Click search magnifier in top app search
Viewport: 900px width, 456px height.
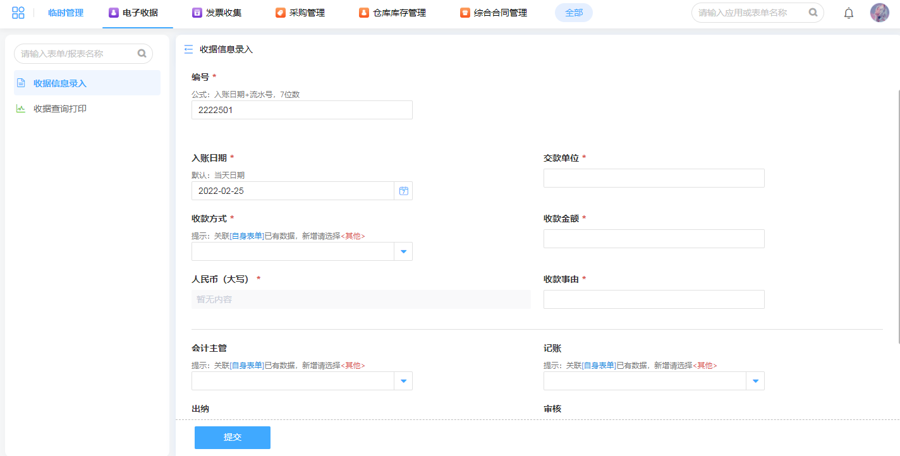(813, 12)
